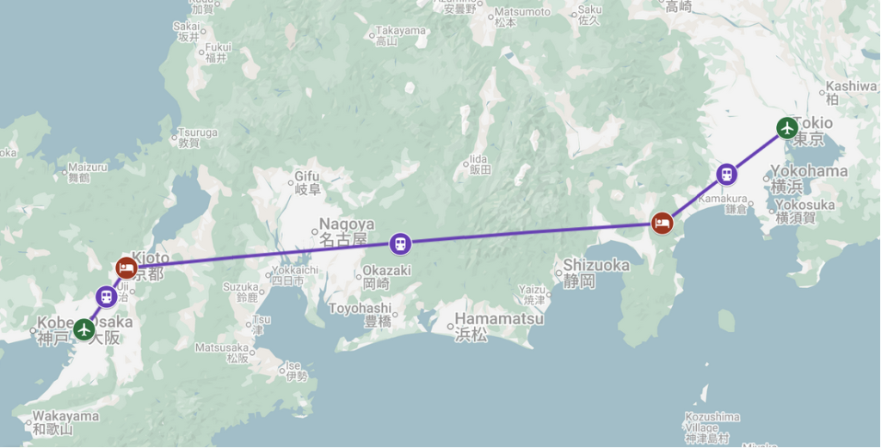Select the train icon between Kyoto and Osaka
Screen dimensions: 881x448
[x=106, y=297]
